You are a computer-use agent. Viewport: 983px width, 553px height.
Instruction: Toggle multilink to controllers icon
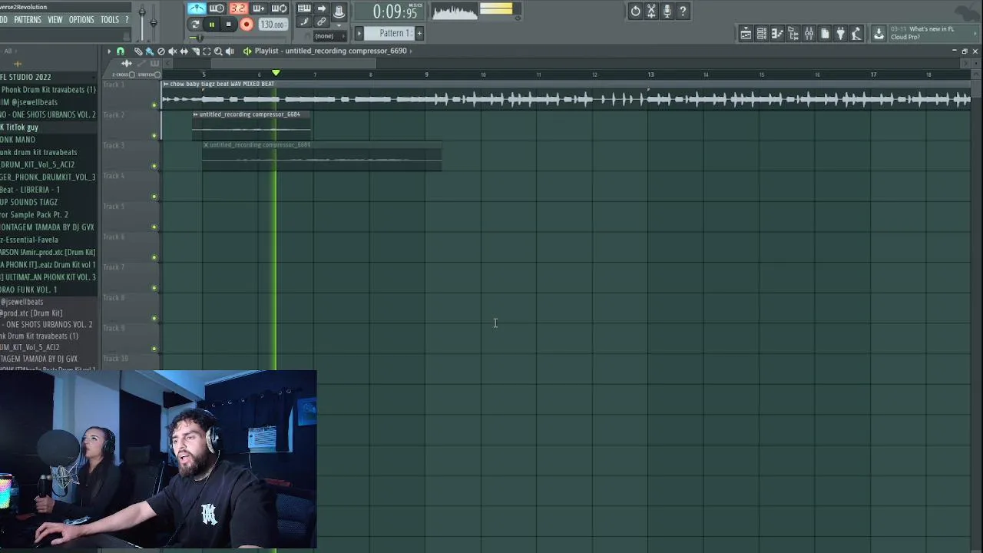coord(321,22)
